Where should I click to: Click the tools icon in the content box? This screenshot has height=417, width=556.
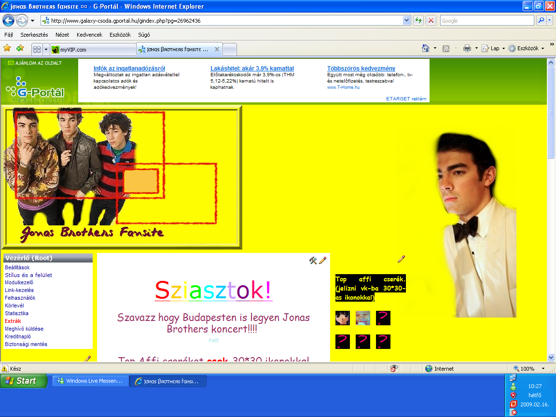pyautogui.click(x=313, y=261)
